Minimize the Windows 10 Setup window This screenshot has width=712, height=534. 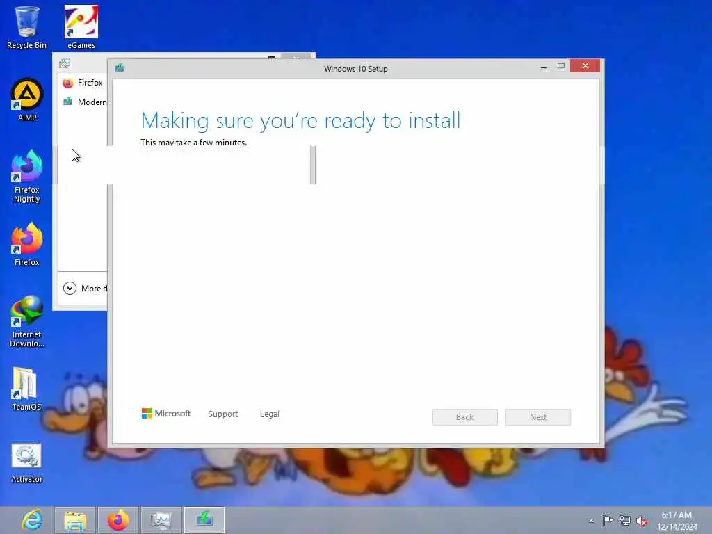(x=544, y=66)
